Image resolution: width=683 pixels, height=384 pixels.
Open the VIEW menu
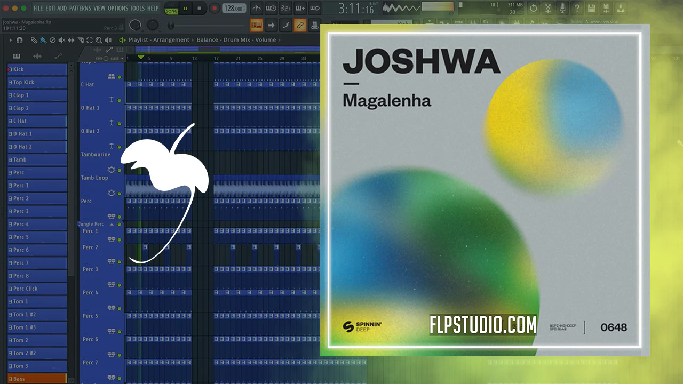pyautogui.click(x=99, y=8)
